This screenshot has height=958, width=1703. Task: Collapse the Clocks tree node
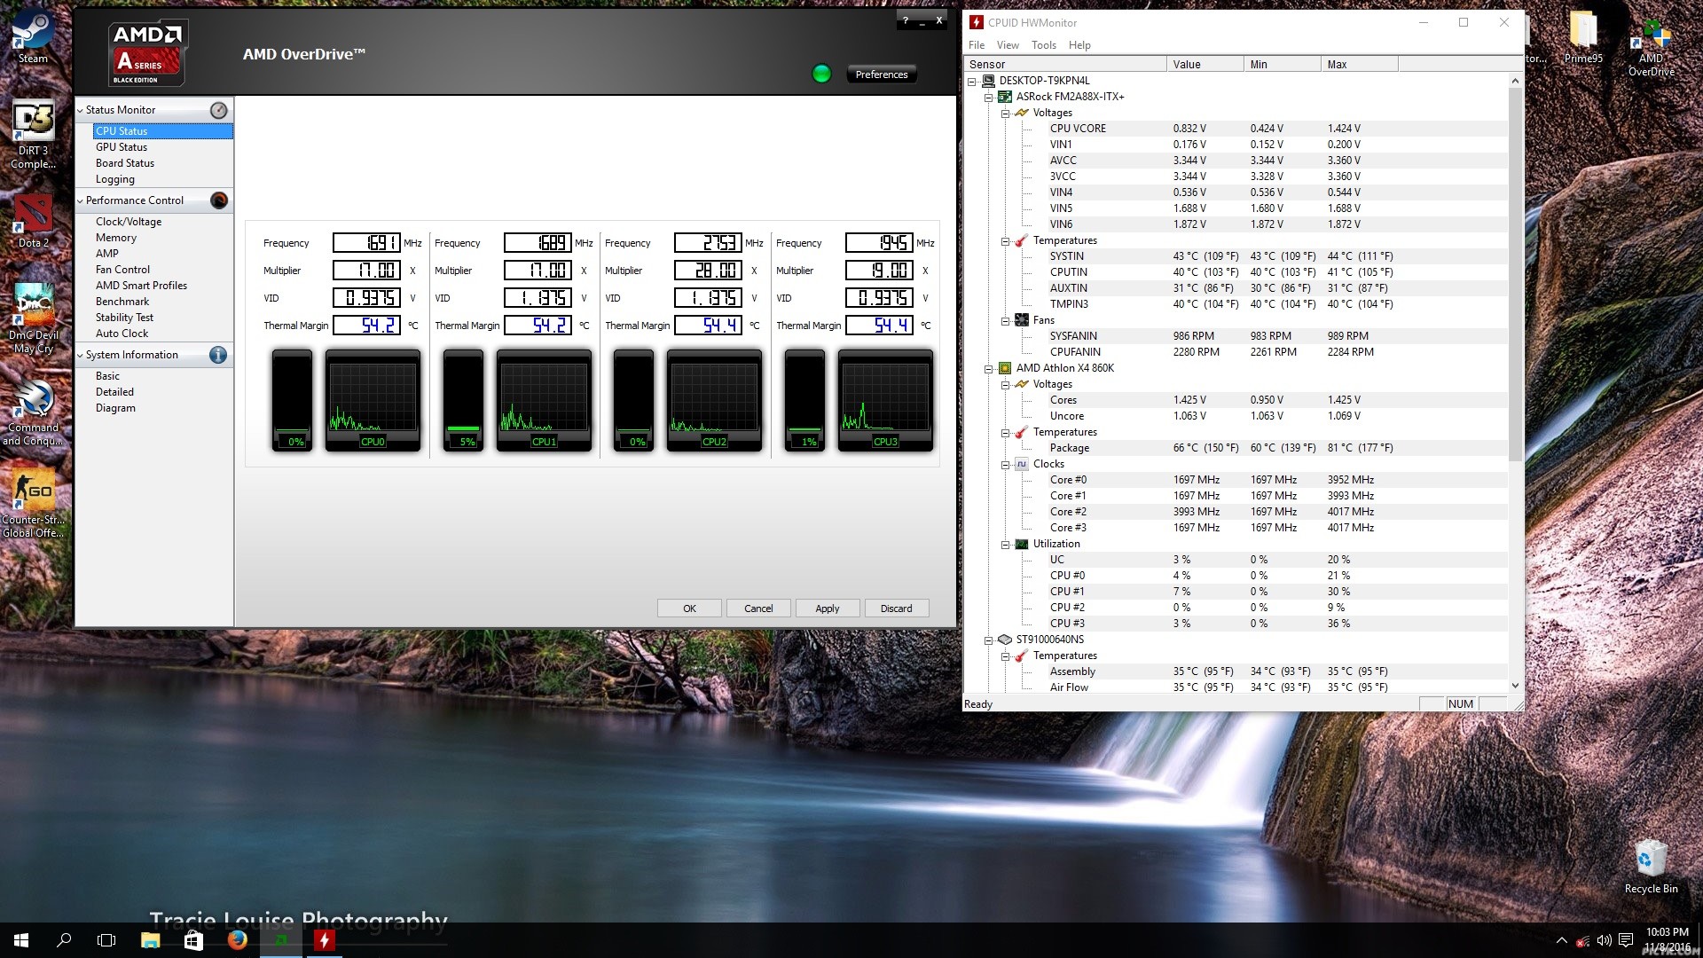point(1005,464)
